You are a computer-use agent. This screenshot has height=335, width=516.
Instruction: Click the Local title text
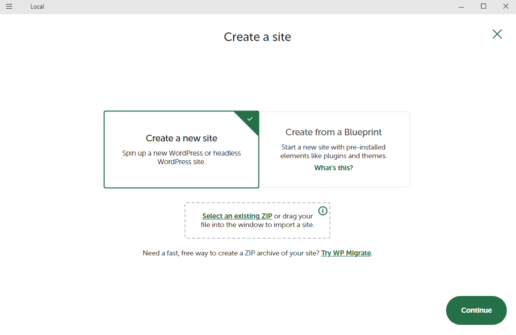pyautogui.click(x=37, y=7)
